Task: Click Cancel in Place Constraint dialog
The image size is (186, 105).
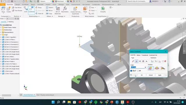Action: pyautogui.click(x=151, y=75)
